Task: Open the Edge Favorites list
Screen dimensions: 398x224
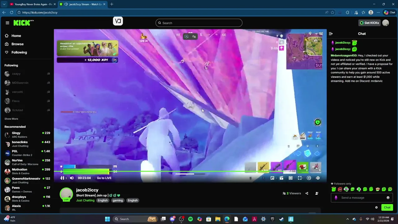Action: tap(363, 12)
